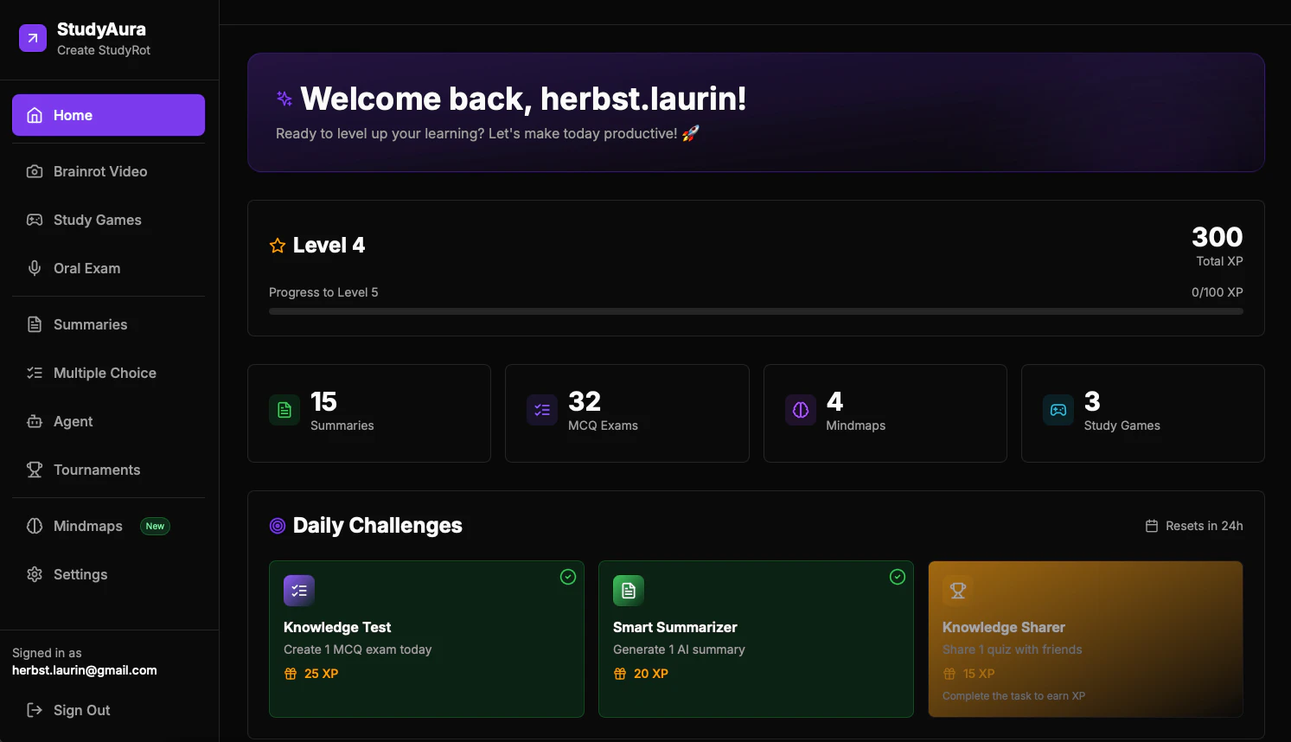Open the 32 MCQ Exams stat card
This screenshot has width=1291, height=742.
pyautogui.click(x=627, y=413)
